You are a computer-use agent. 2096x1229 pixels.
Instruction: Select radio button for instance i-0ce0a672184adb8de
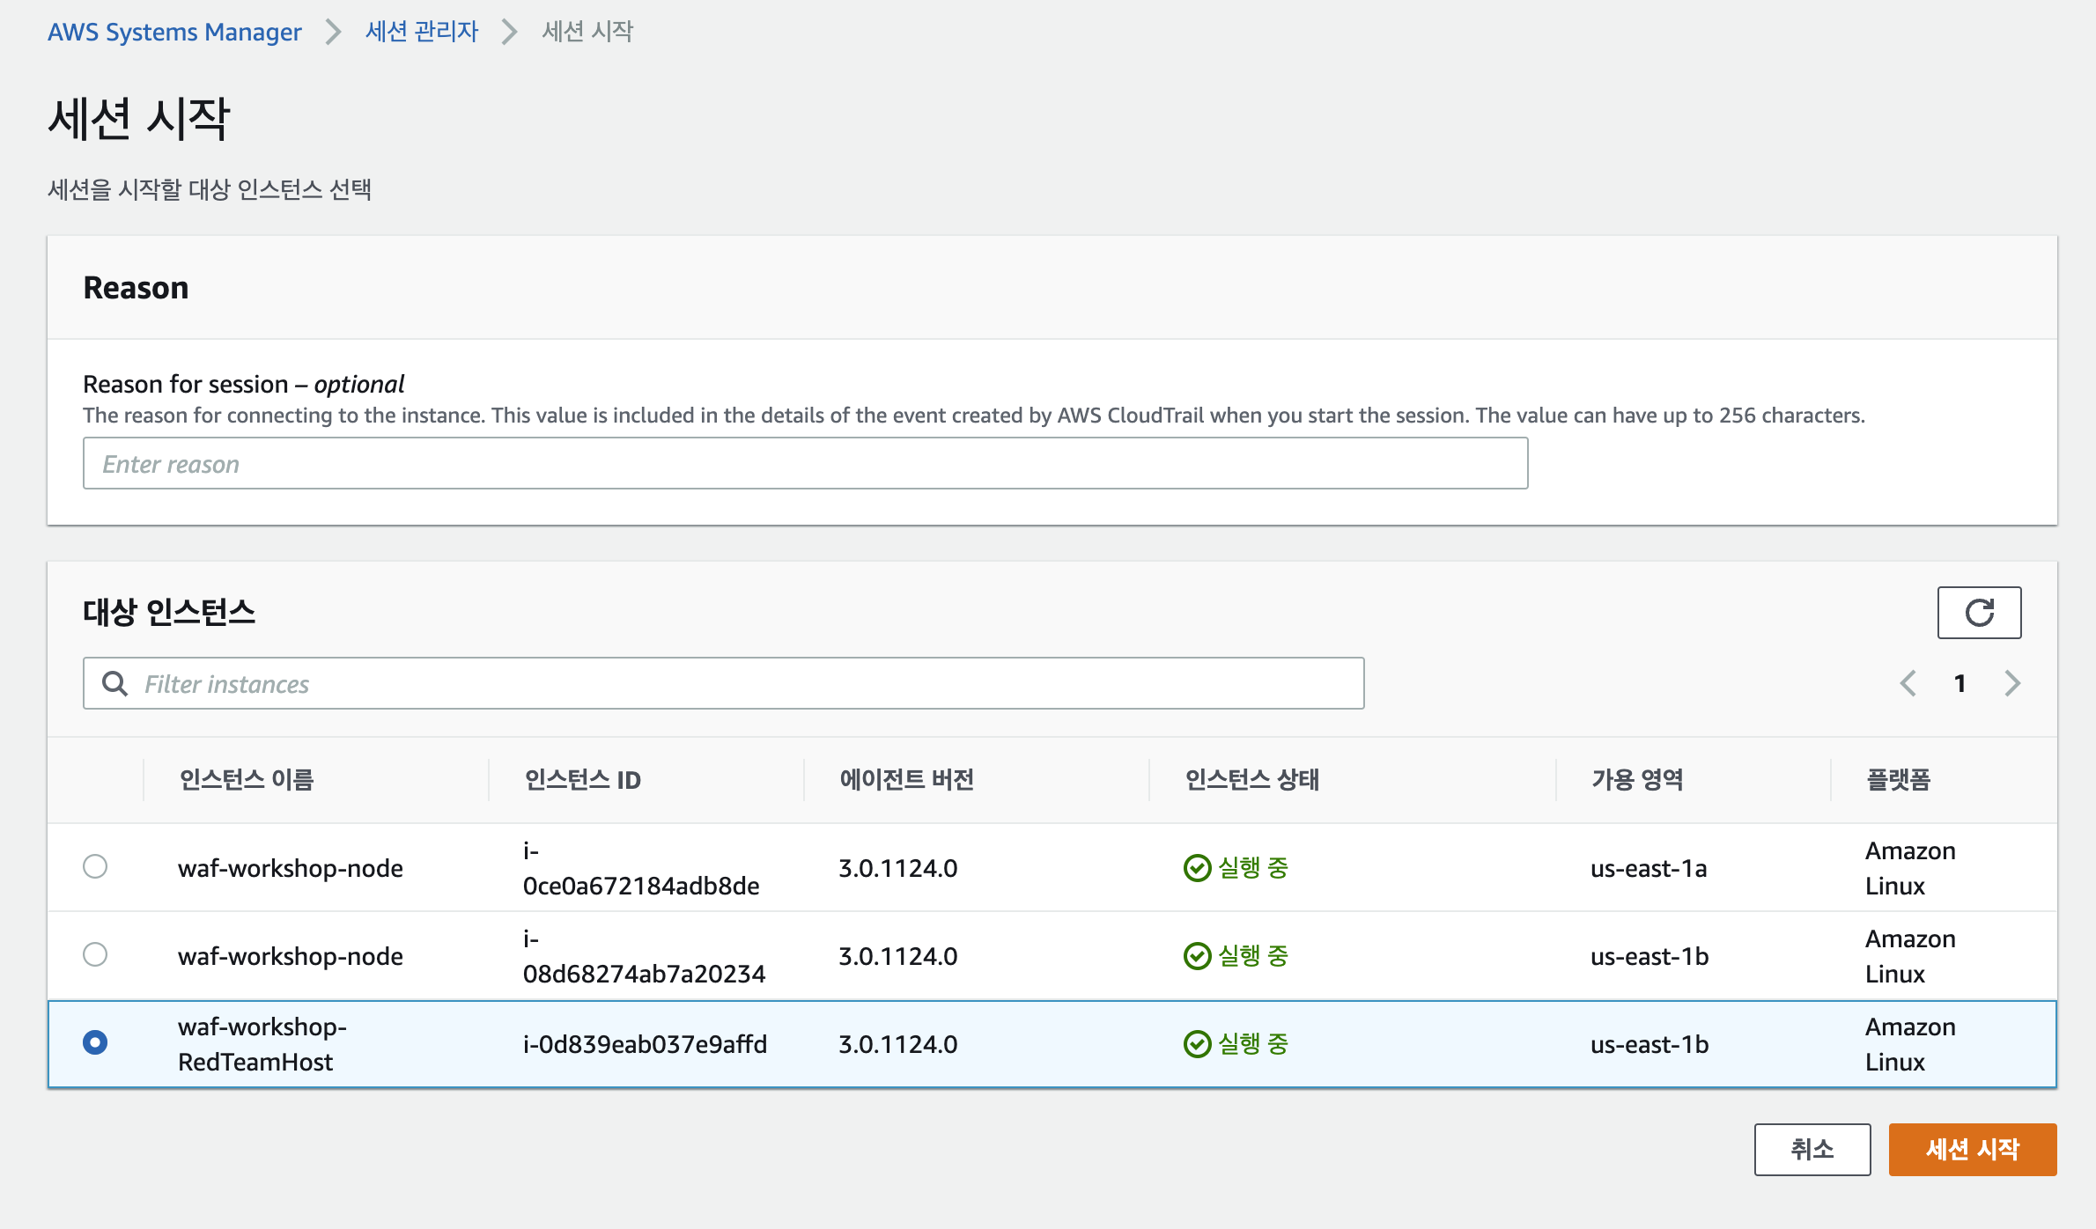(95, 866)
